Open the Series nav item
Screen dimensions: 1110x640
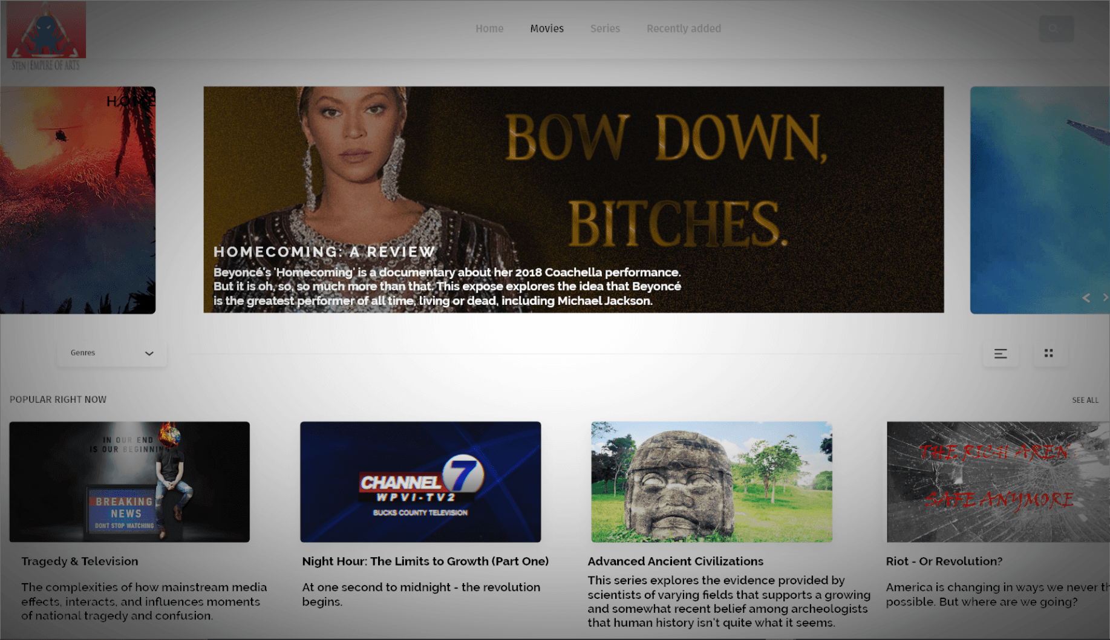[605, 28]
